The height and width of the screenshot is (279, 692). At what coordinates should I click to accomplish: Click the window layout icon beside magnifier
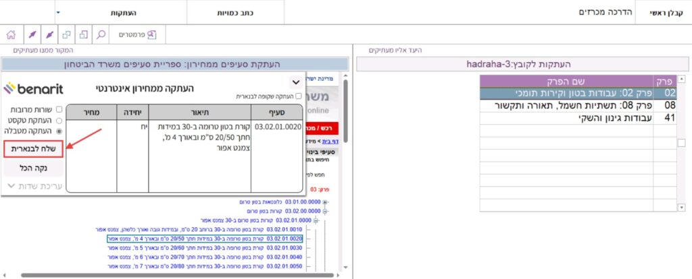coord(83,34)
